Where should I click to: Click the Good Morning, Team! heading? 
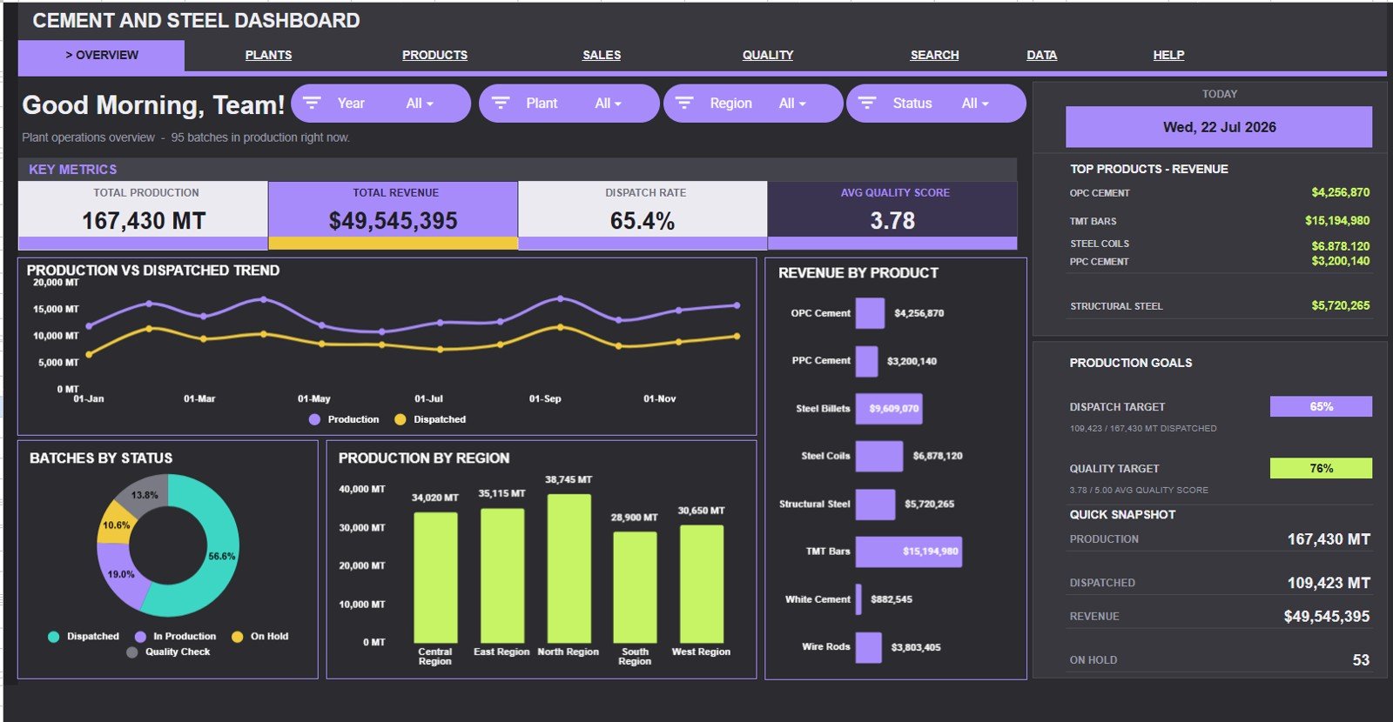point(153,105)
